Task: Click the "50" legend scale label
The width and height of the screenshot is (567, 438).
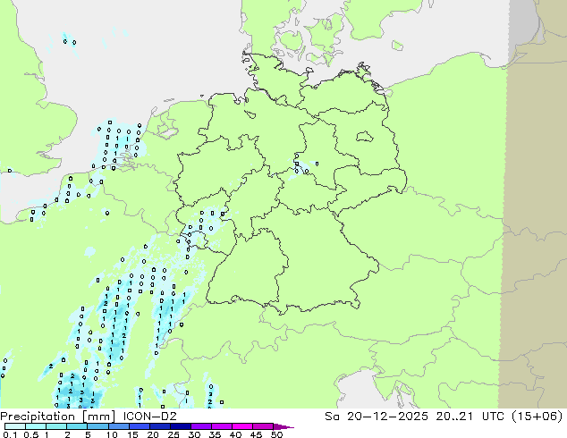Action: pyautogui.click(x=276, y=434)
